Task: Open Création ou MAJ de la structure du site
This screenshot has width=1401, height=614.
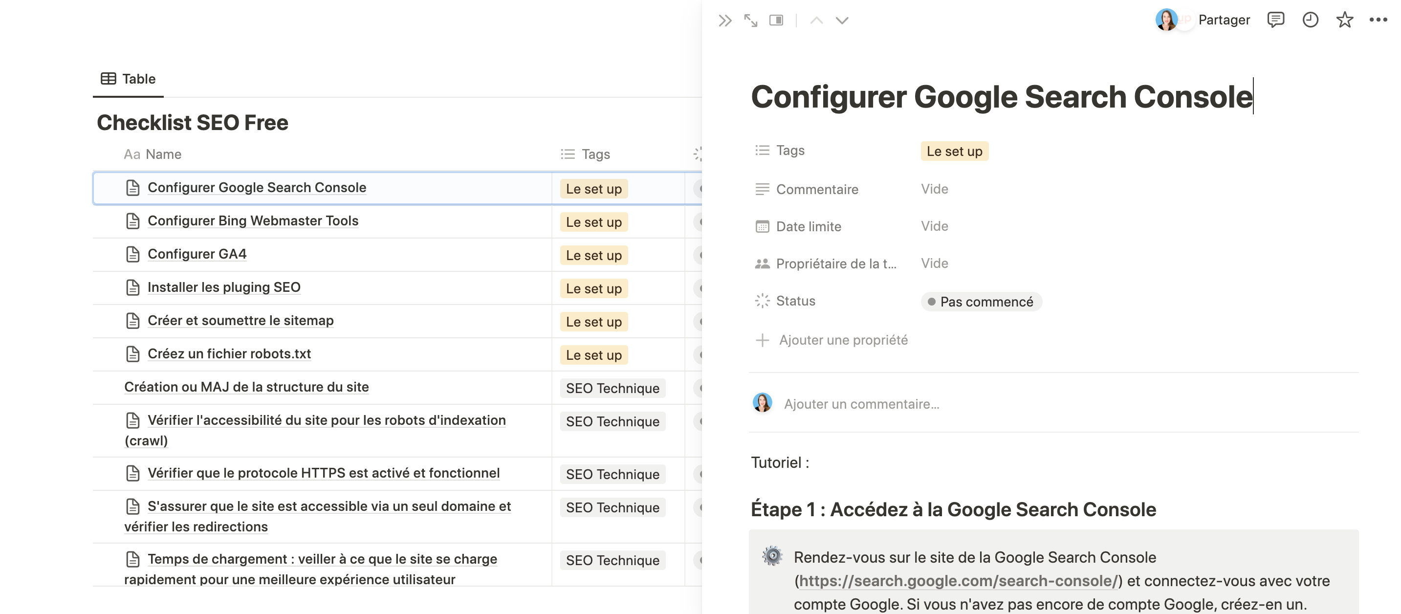Action: (246, 387)
